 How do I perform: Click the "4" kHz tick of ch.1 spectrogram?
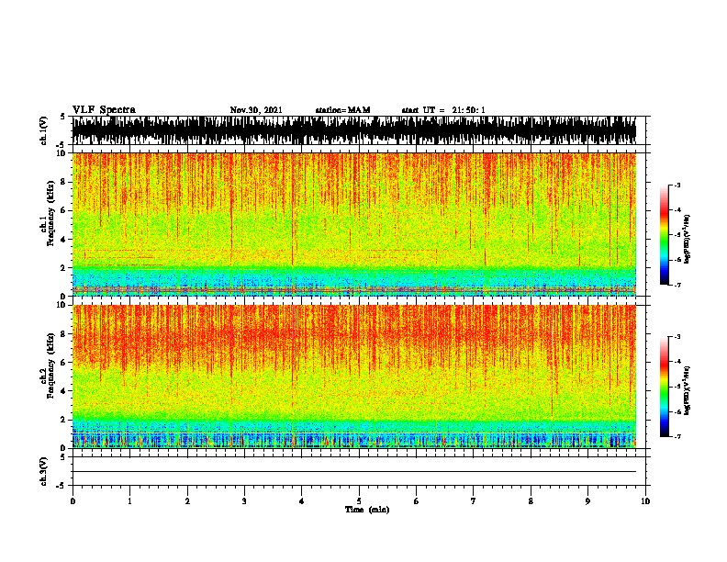pos(65,240)
